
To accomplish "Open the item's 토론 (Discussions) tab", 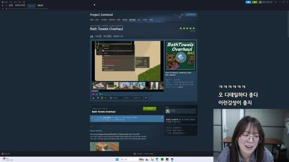I will tap(98, 36).
